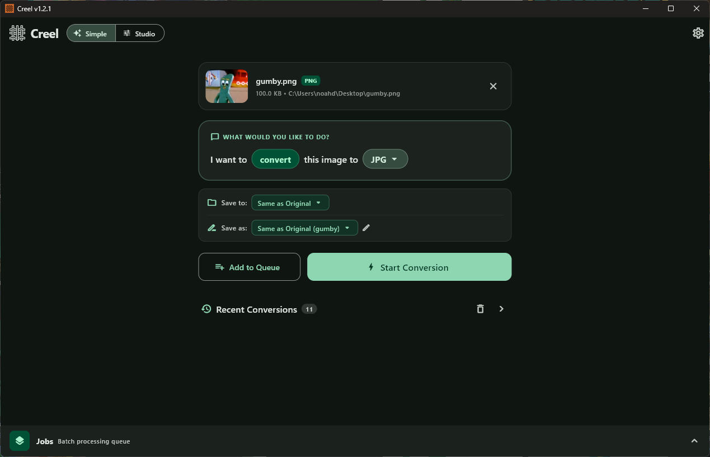
Task: Clear recent conversions with trash icon
Action: (480, 309)
